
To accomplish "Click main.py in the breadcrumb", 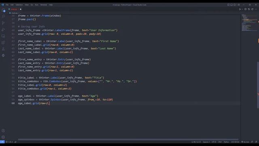I will [15, 13].
